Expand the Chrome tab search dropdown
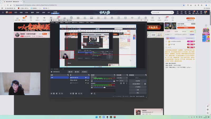This screenshot has width=211, height=119. (2, 2)
